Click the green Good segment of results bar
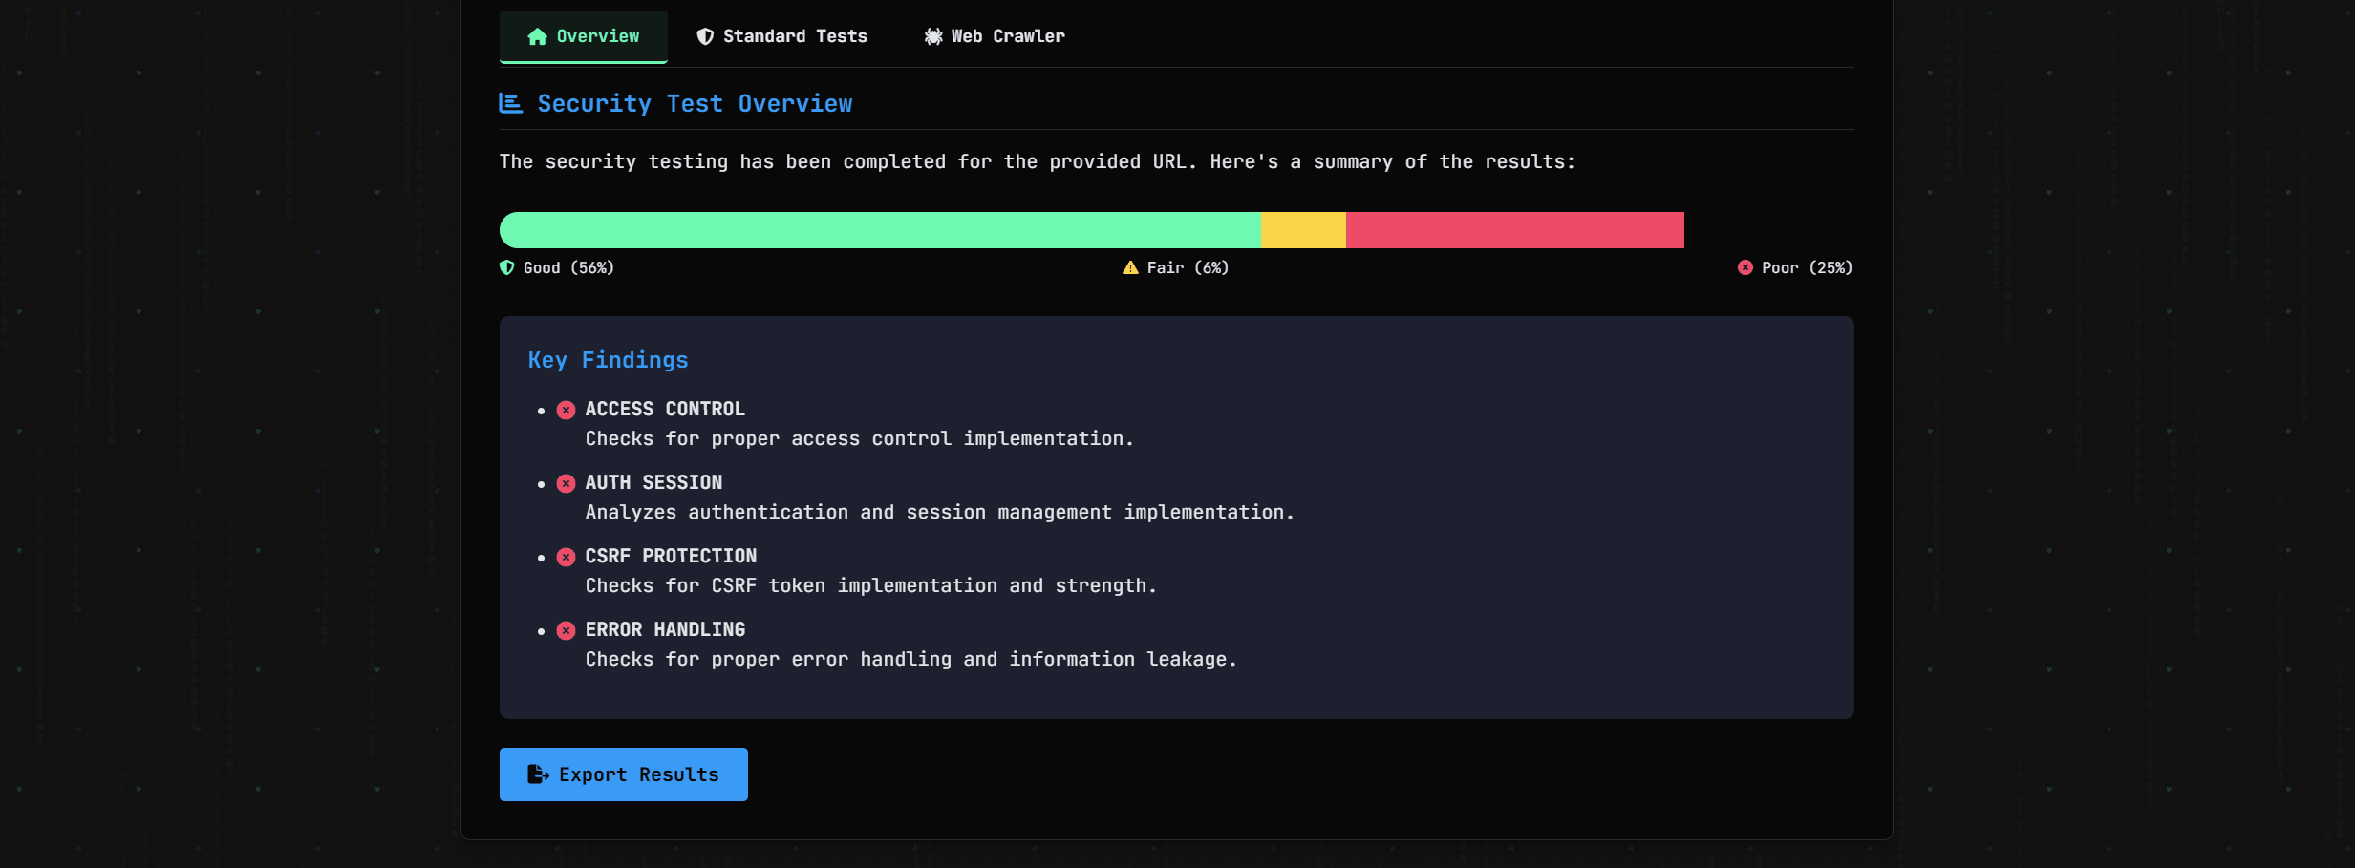2355x868 pixels. click(x=879, y=230)
